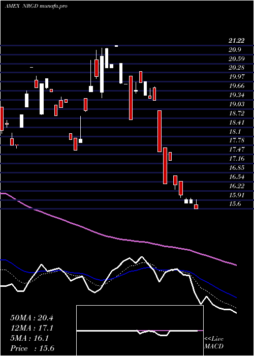
Task: Click the Price : 15.6 readout
Action: coord(32,348)
